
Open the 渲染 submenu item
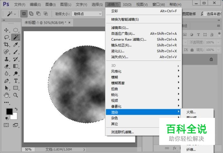tap(143, 112)
